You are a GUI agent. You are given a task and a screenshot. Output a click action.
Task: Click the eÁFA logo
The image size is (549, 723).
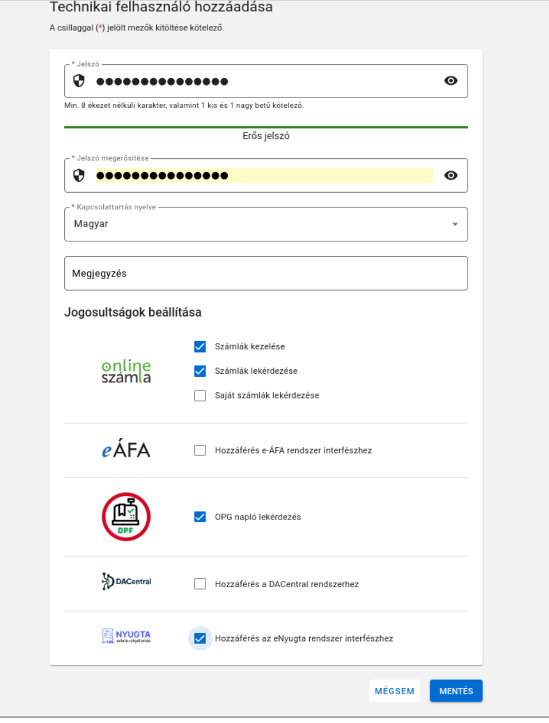click(x=126, y=449)
